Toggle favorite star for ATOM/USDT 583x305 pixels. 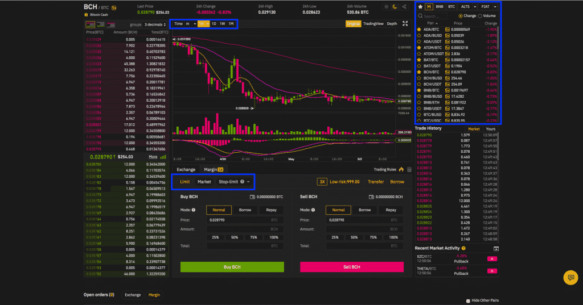point(419,54)
